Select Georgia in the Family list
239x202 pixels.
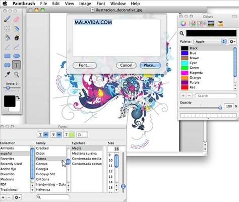click(x=51, y=169)
